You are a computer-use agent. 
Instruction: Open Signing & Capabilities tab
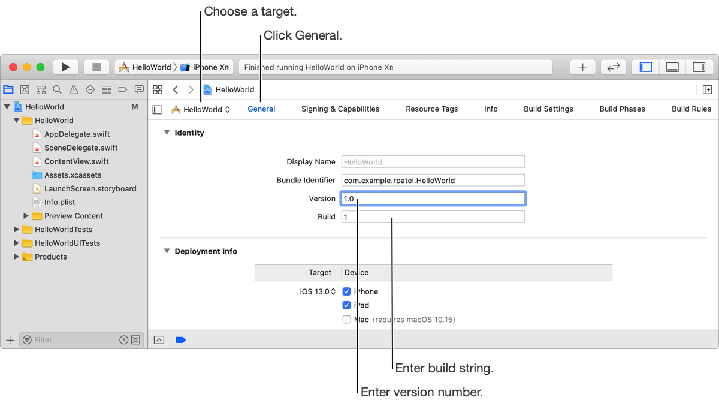(340, 109)
